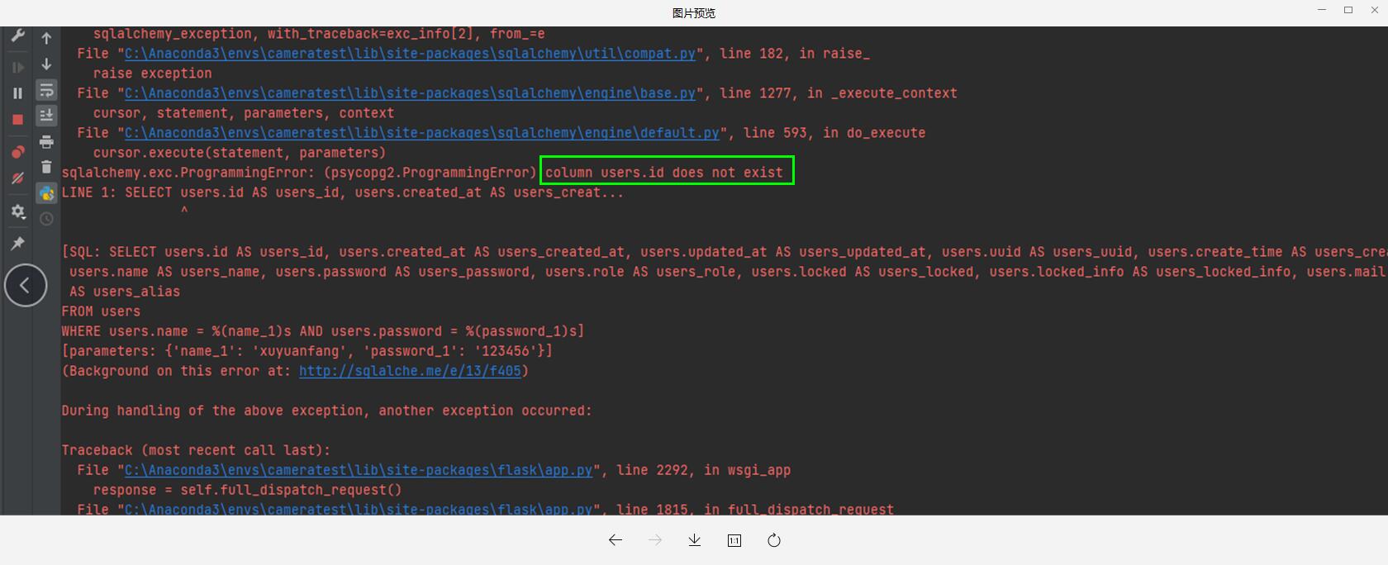Click the circular back chevron overlay
1388x565 pixels.
point(26,285)
